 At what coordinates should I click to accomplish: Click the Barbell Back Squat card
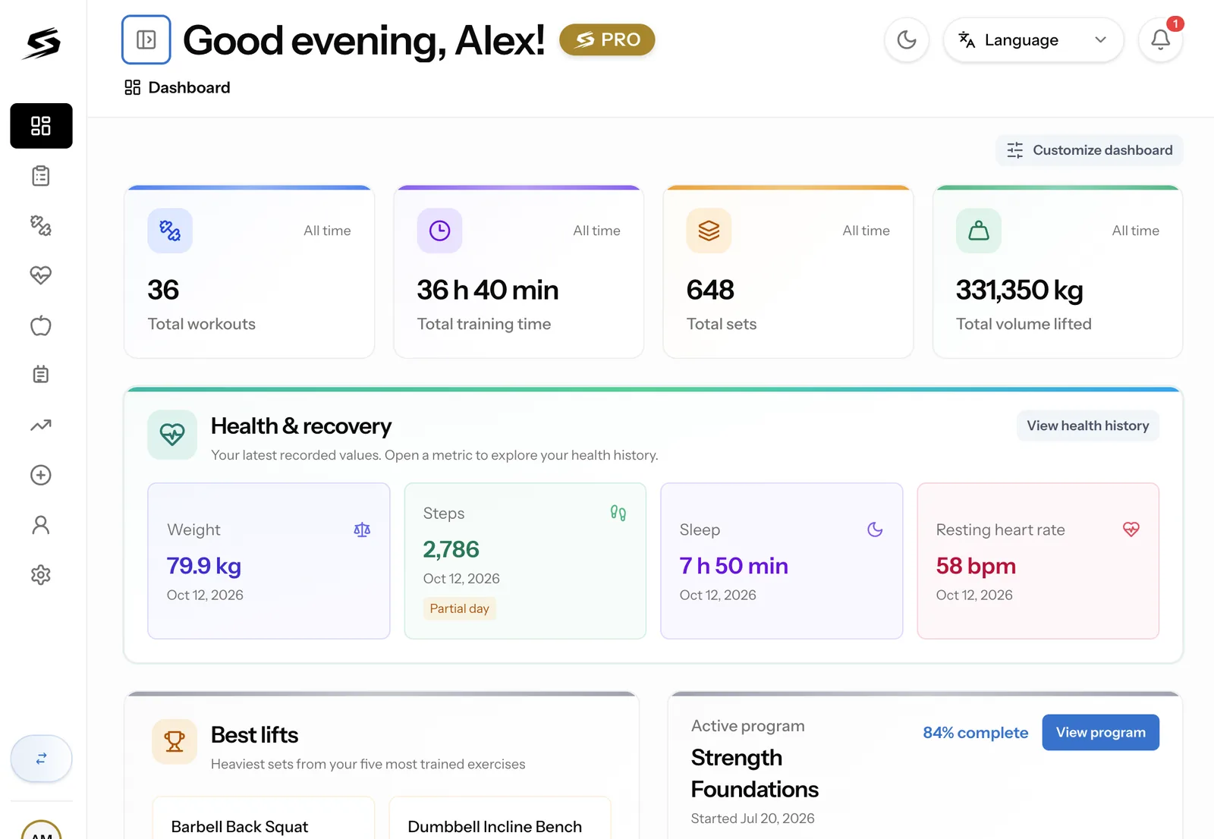pyautogui.click(x=263, y=818)
